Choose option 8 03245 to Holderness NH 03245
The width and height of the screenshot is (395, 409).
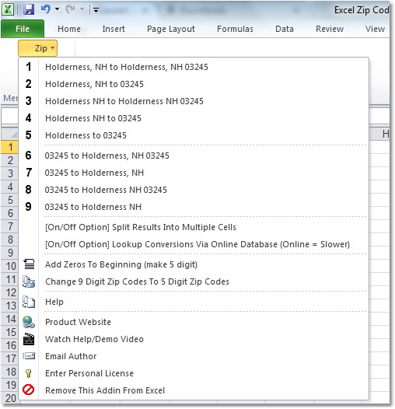[194, 190]
